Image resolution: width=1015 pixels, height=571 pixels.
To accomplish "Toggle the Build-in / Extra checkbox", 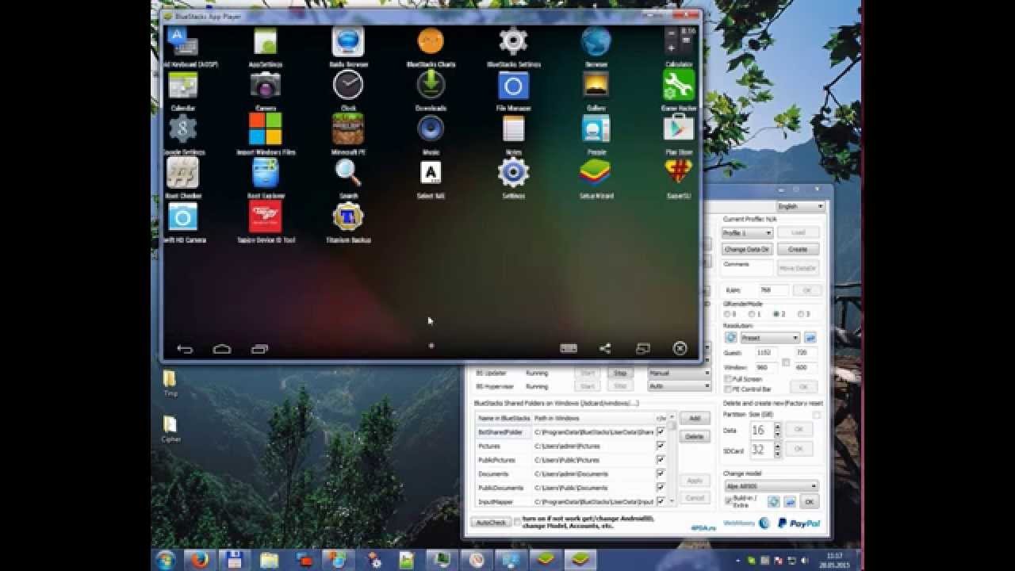I will tap(729, 500).
